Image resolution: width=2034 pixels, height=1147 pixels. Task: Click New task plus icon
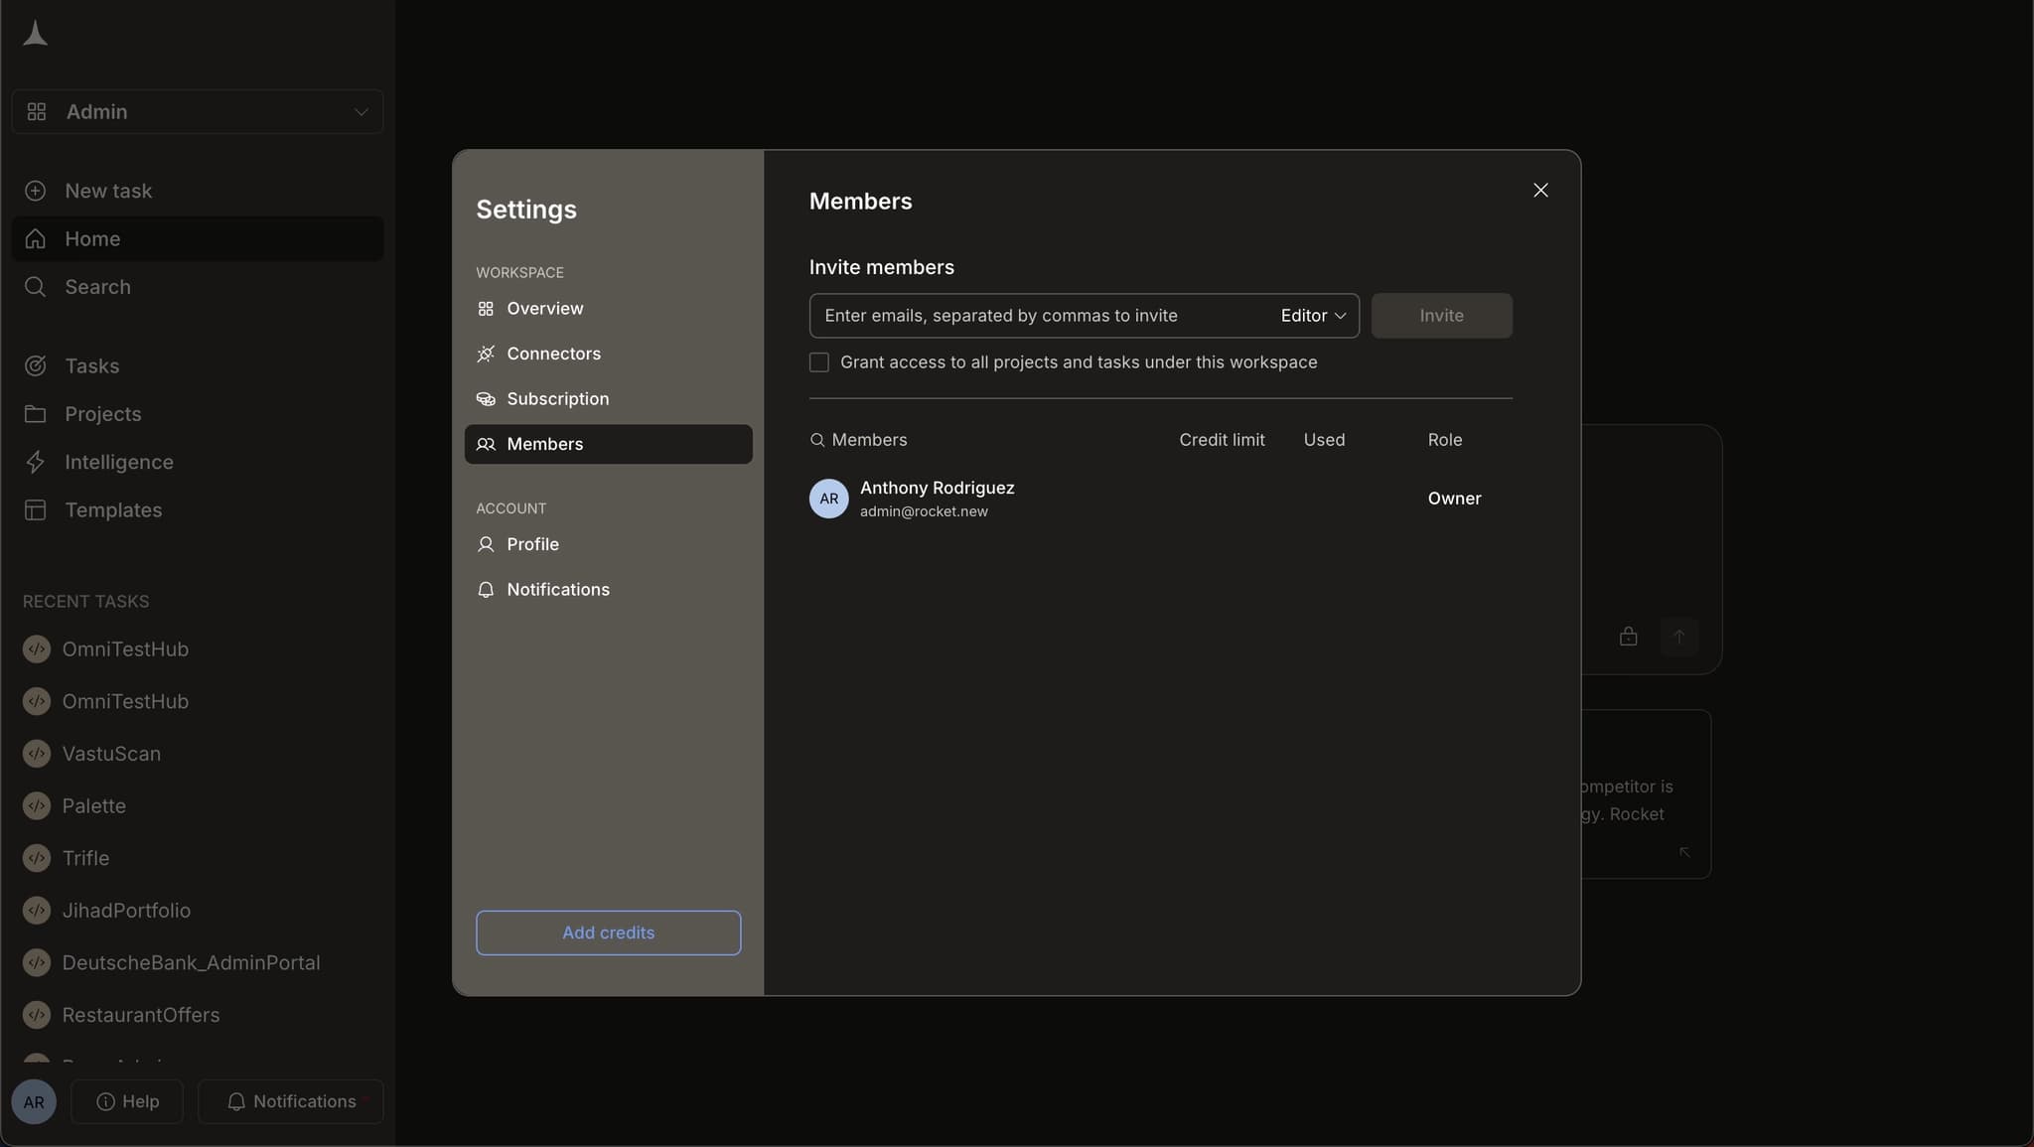(x=36, y=191)
